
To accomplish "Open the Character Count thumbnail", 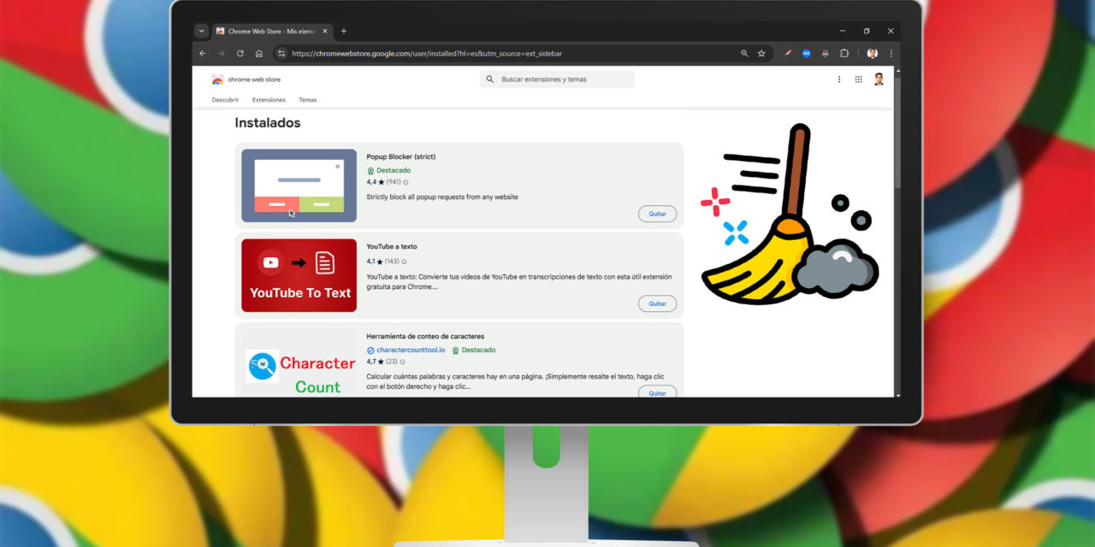I will pyautogui.click(x=299, y=365).
